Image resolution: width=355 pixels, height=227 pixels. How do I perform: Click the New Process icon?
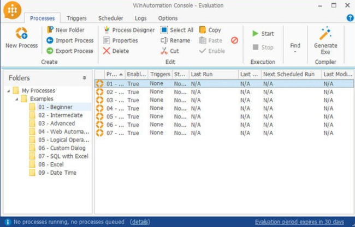pyautogui.click(x=21, y=34)
